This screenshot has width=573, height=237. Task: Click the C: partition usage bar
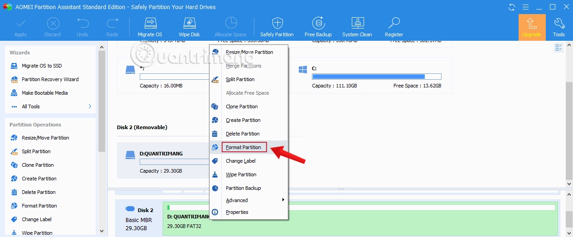376,77
